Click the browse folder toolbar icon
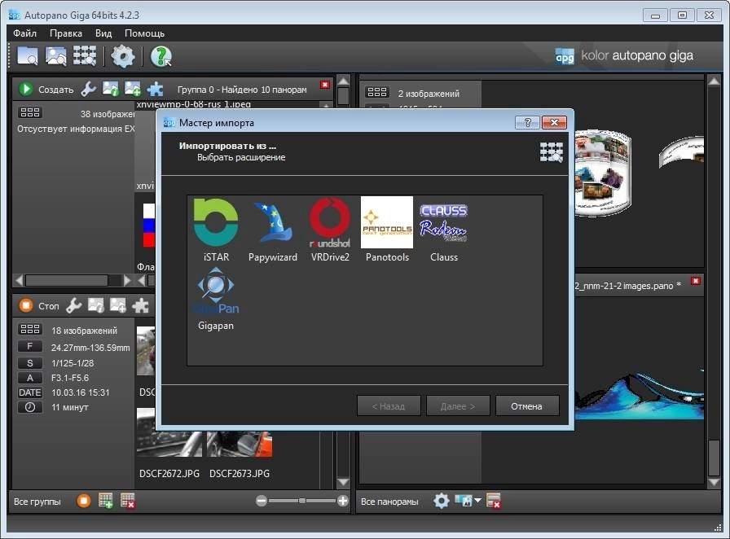730x539 pixels. [28, 56]
